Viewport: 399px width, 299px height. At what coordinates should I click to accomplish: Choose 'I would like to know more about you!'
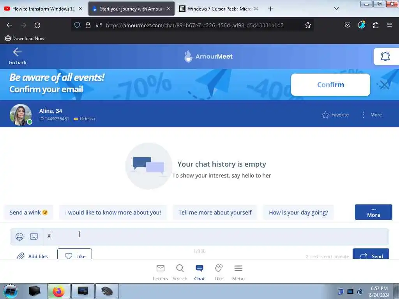113,213
